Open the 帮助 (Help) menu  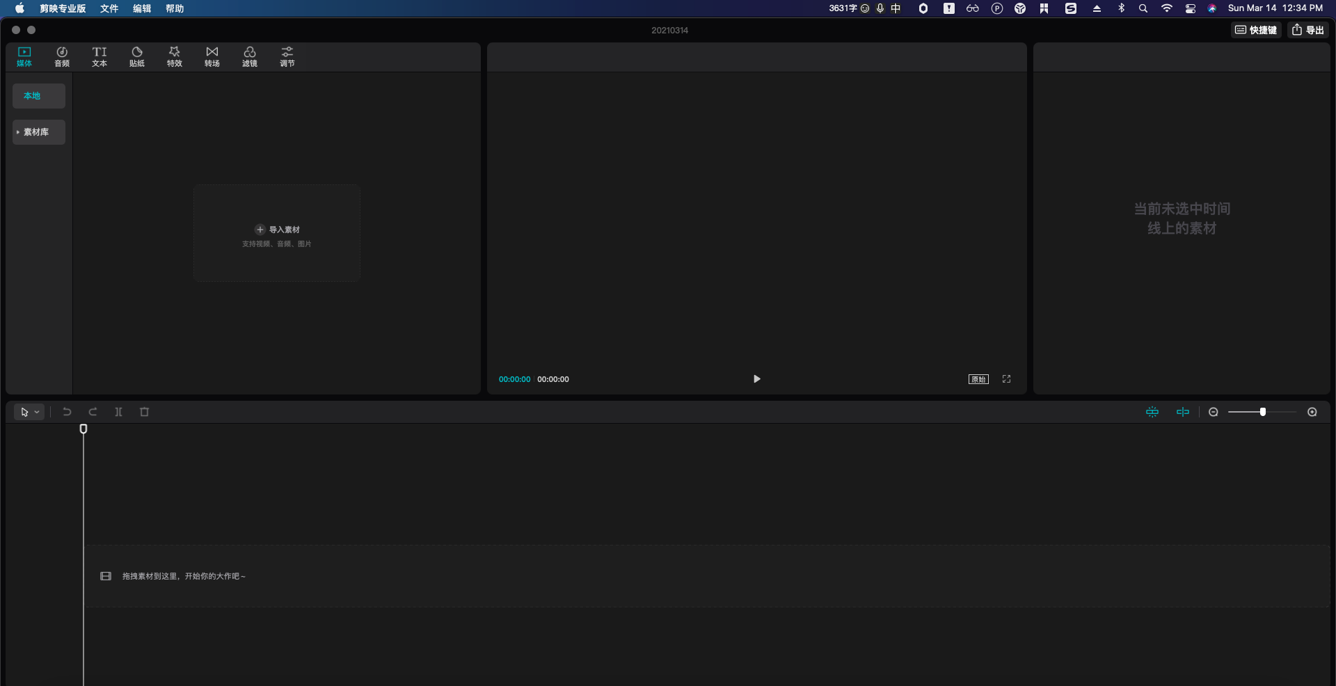coord(175,8)
